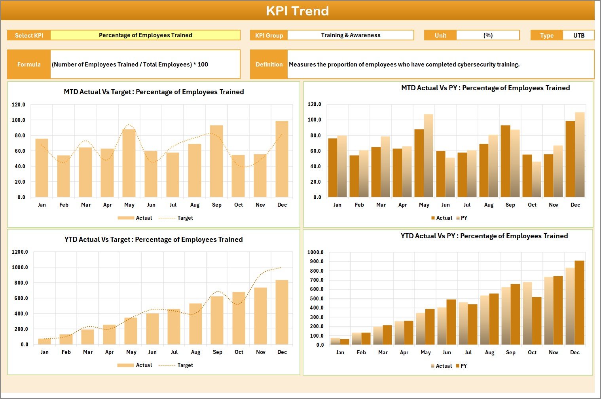
Task: Click the YTD Actual Vs Target chart title
Action: point(154,239)
